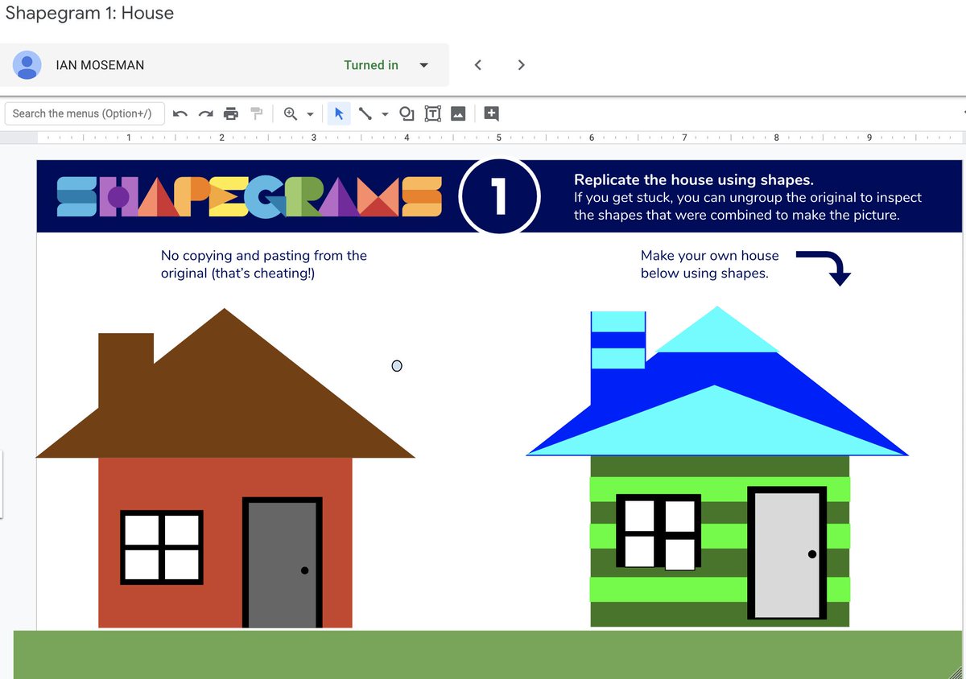
Task: Go to next student with right chevron
Action: [521, 64]
